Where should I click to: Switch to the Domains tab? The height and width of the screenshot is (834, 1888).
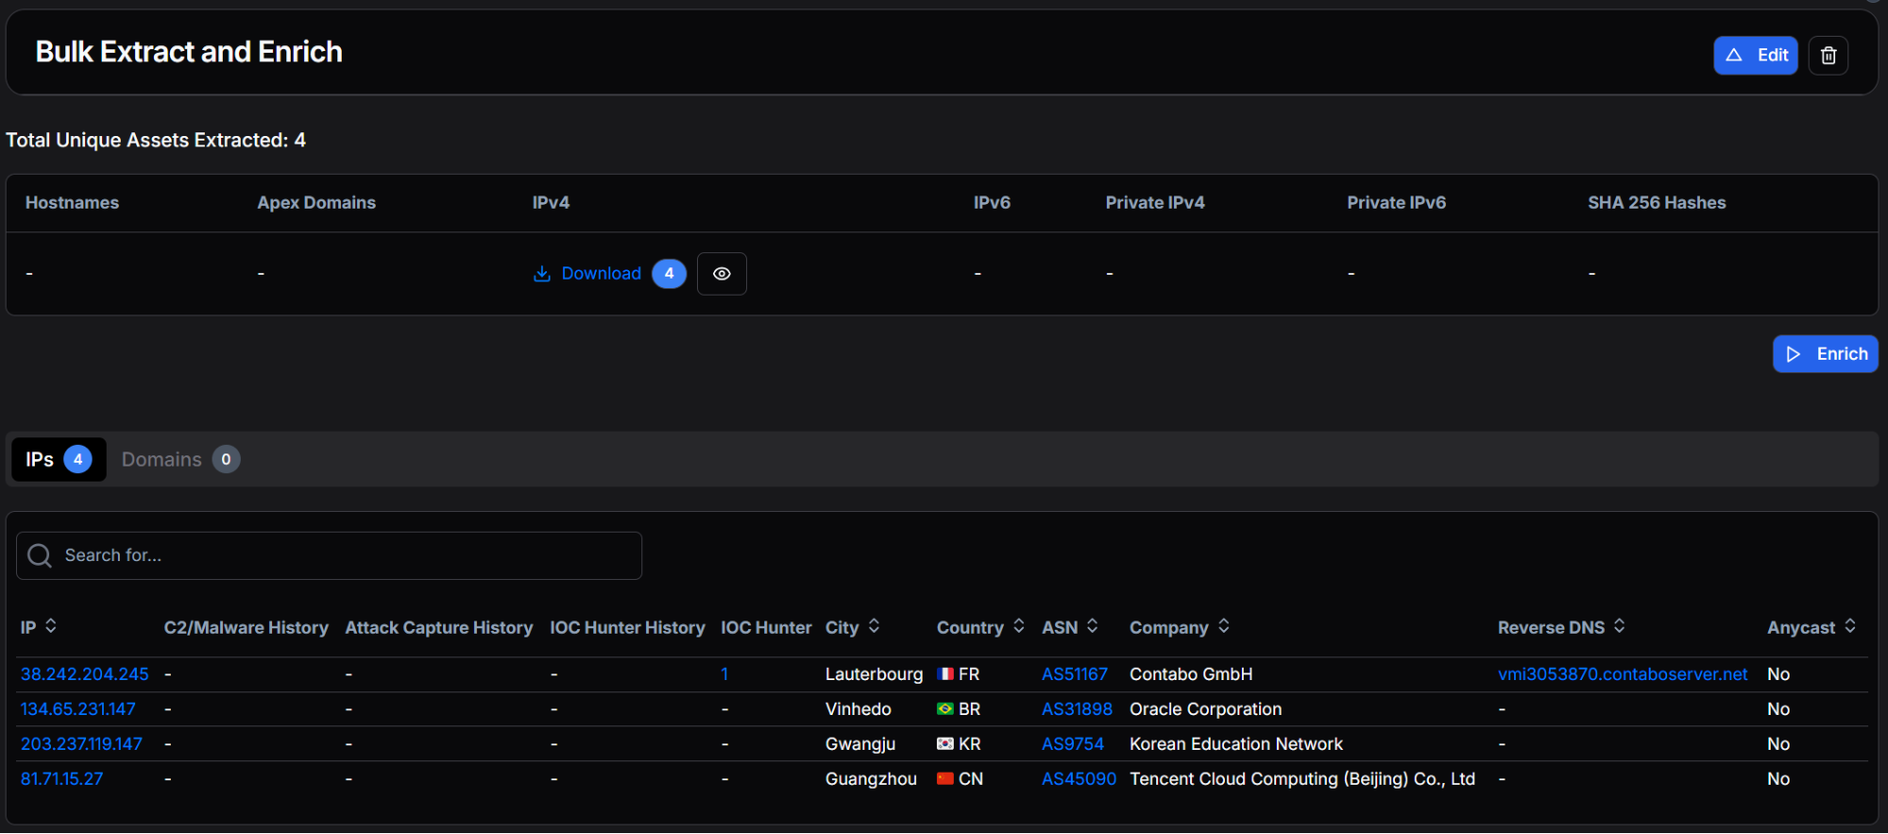180,460
